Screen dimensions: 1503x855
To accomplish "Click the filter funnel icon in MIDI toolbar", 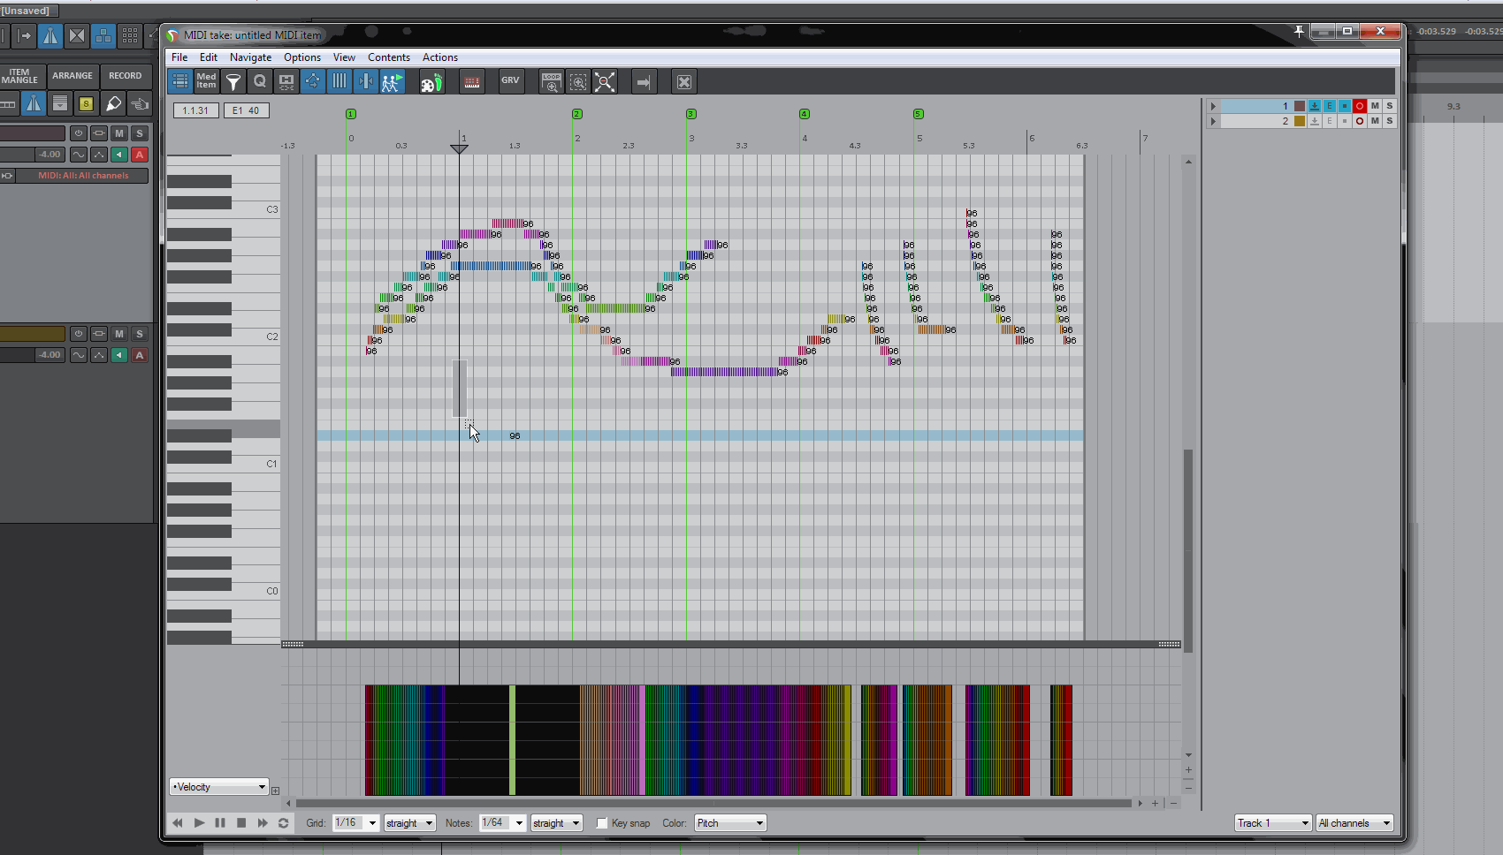I will (233, 82).
